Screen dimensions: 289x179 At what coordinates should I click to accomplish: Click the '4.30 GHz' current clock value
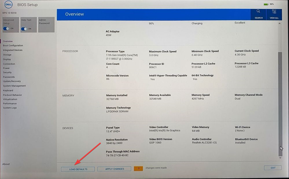pyautogui.click(x=240, y=55)
